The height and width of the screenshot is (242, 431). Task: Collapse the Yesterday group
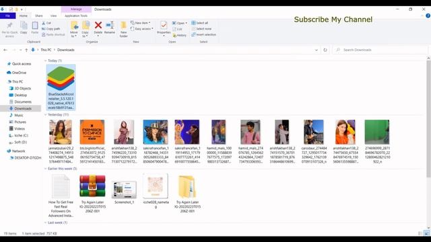pos(46,115)
